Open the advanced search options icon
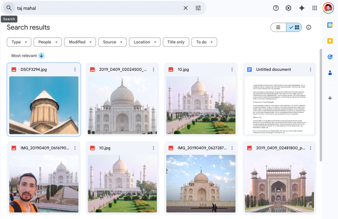The image size is (338, 219). (x=198, y=8)
